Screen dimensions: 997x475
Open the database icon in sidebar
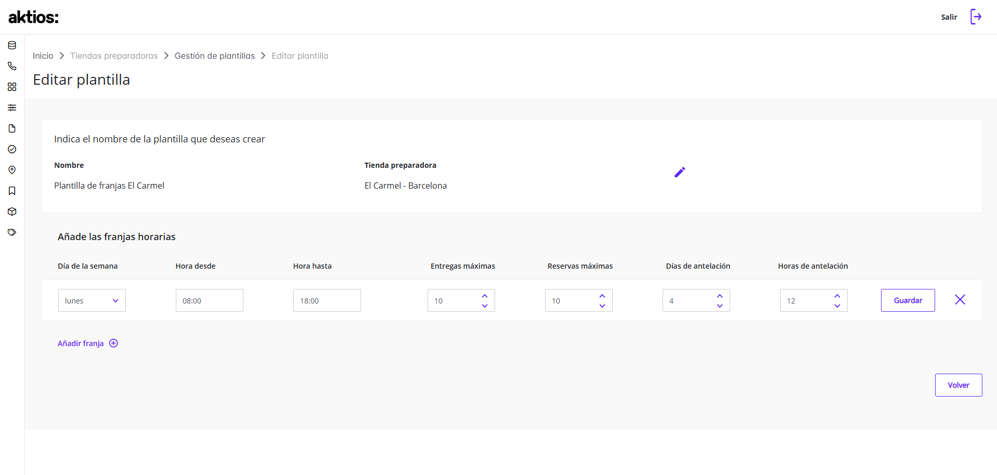12,45
